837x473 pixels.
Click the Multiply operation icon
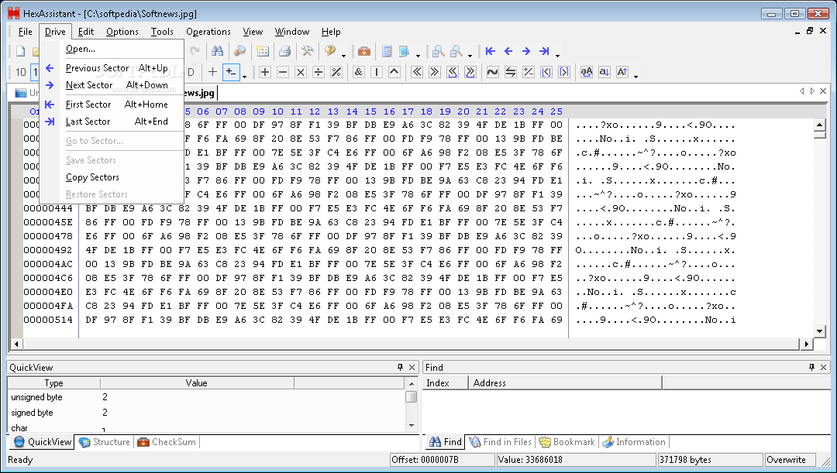coord(301,72)
